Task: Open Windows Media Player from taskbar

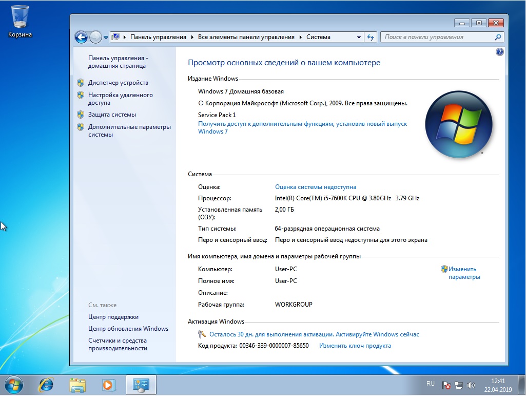Action: coord(108,384)
